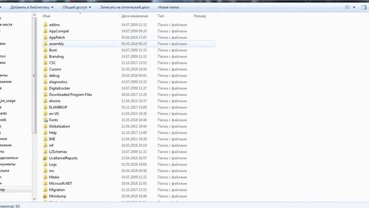369x208 pixels.
Task: Click the navigation pane scroll down arrow
Action: [35, 199]
